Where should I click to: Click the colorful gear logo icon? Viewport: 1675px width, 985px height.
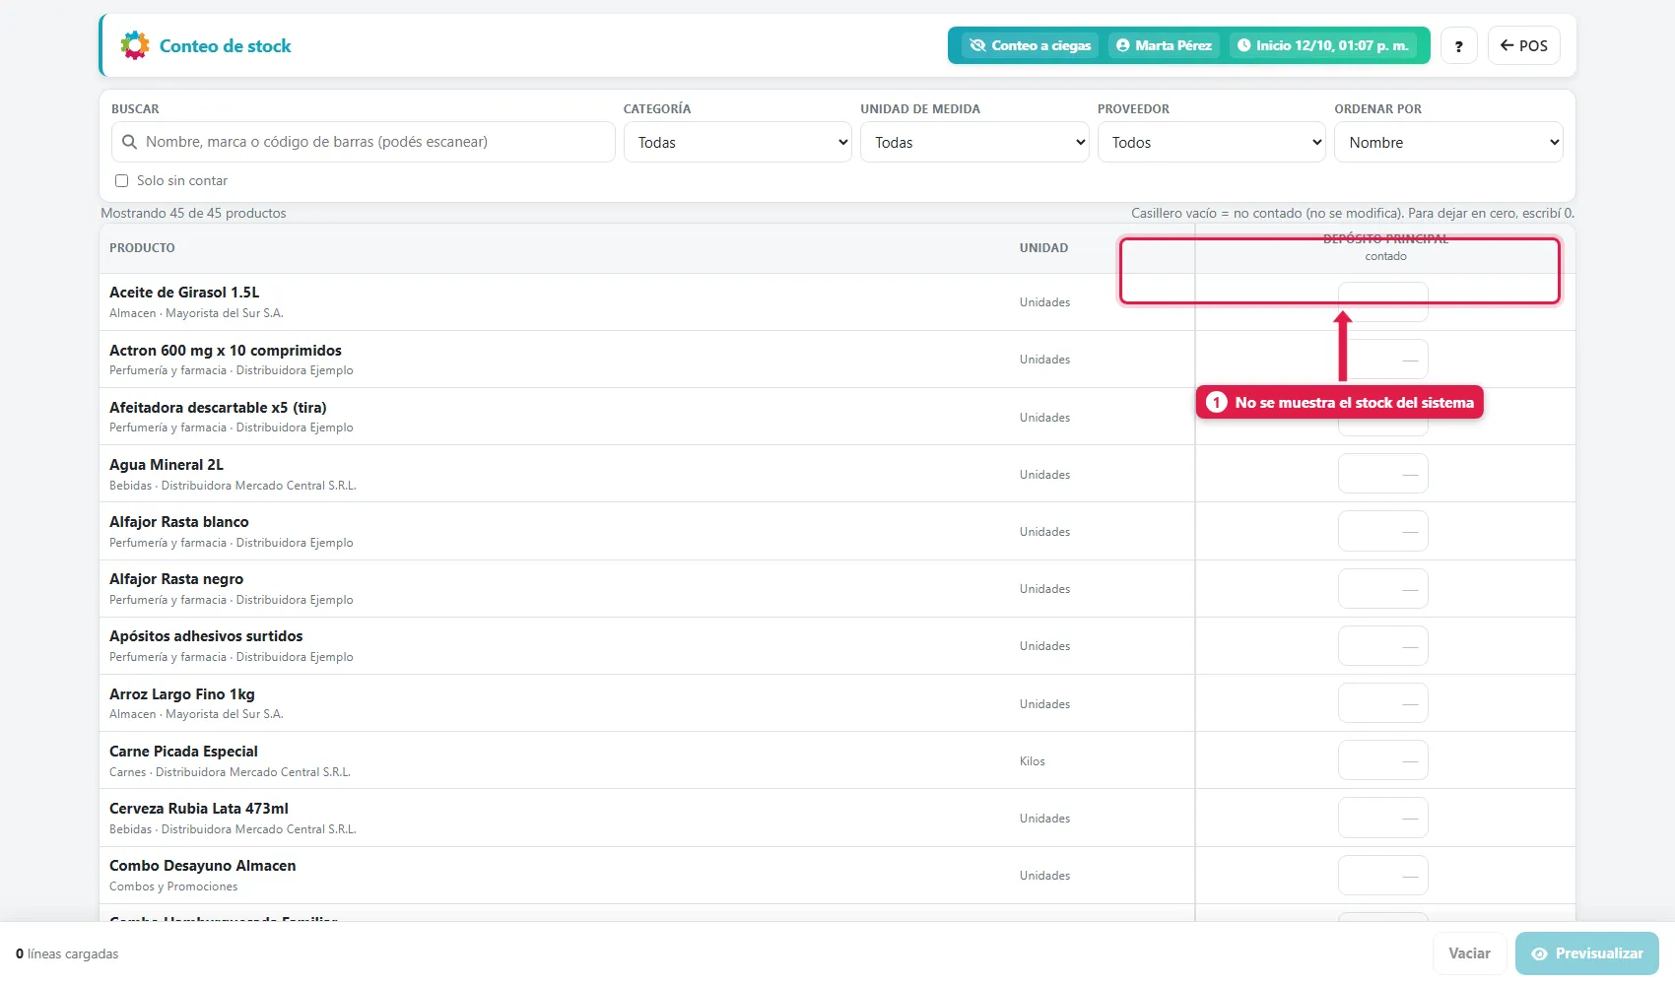pyautogui.click(x=135, y=45)
